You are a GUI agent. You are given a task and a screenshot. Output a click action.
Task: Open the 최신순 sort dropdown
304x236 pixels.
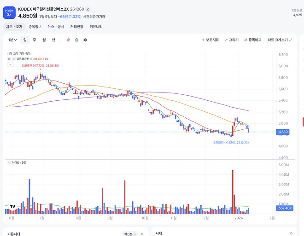(x=130, y=234)
